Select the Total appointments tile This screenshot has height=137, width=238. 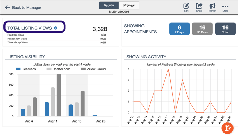click(225, 29)
